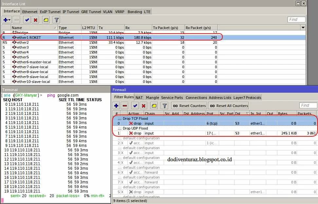This screenshot has height=204, width=318.
Task: Open the LTE tab
Action: 147,12
